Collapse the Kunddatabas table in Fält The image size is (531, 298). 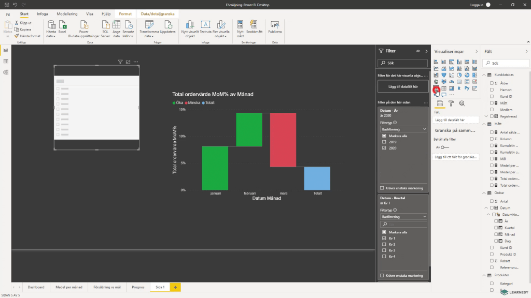(x=485, y=76)
